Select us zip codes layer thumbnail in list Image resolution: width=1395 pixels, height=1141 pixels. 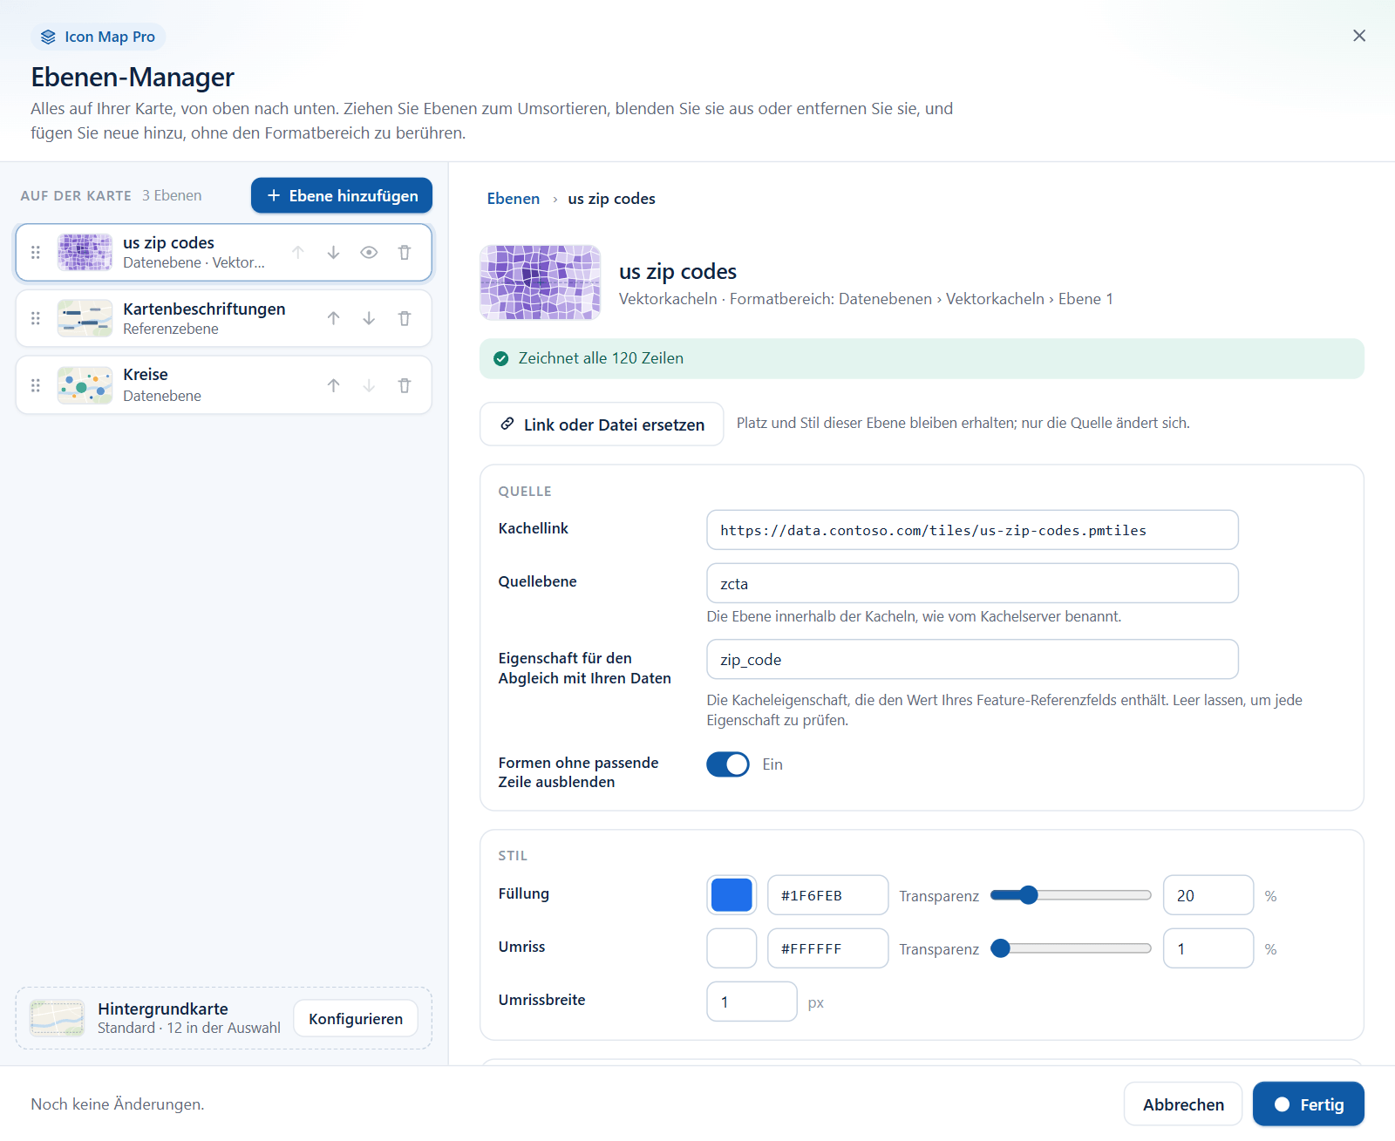point(85,253)
